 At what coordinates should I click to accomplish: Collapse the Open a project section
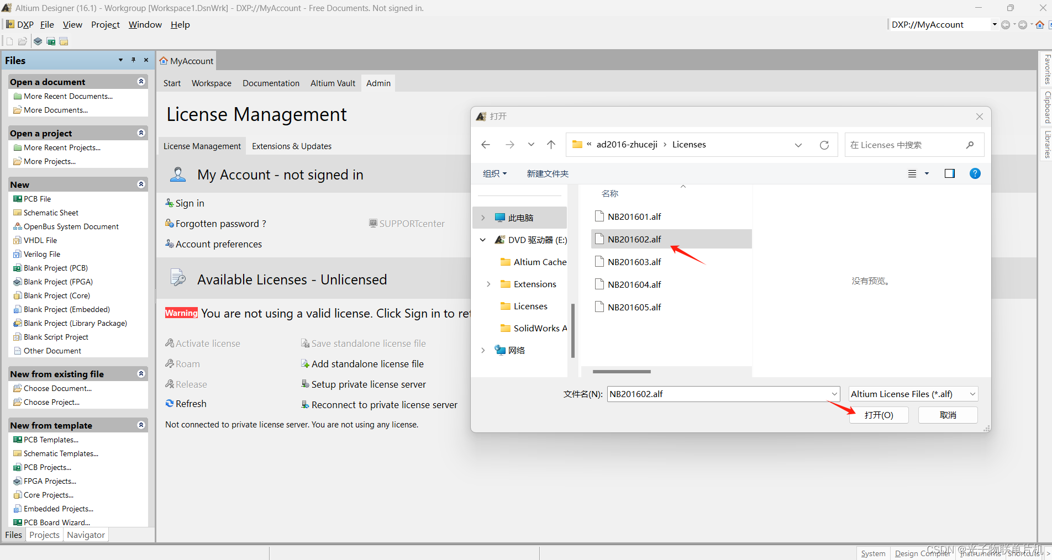pyautogui.click(x=141, y=133)
